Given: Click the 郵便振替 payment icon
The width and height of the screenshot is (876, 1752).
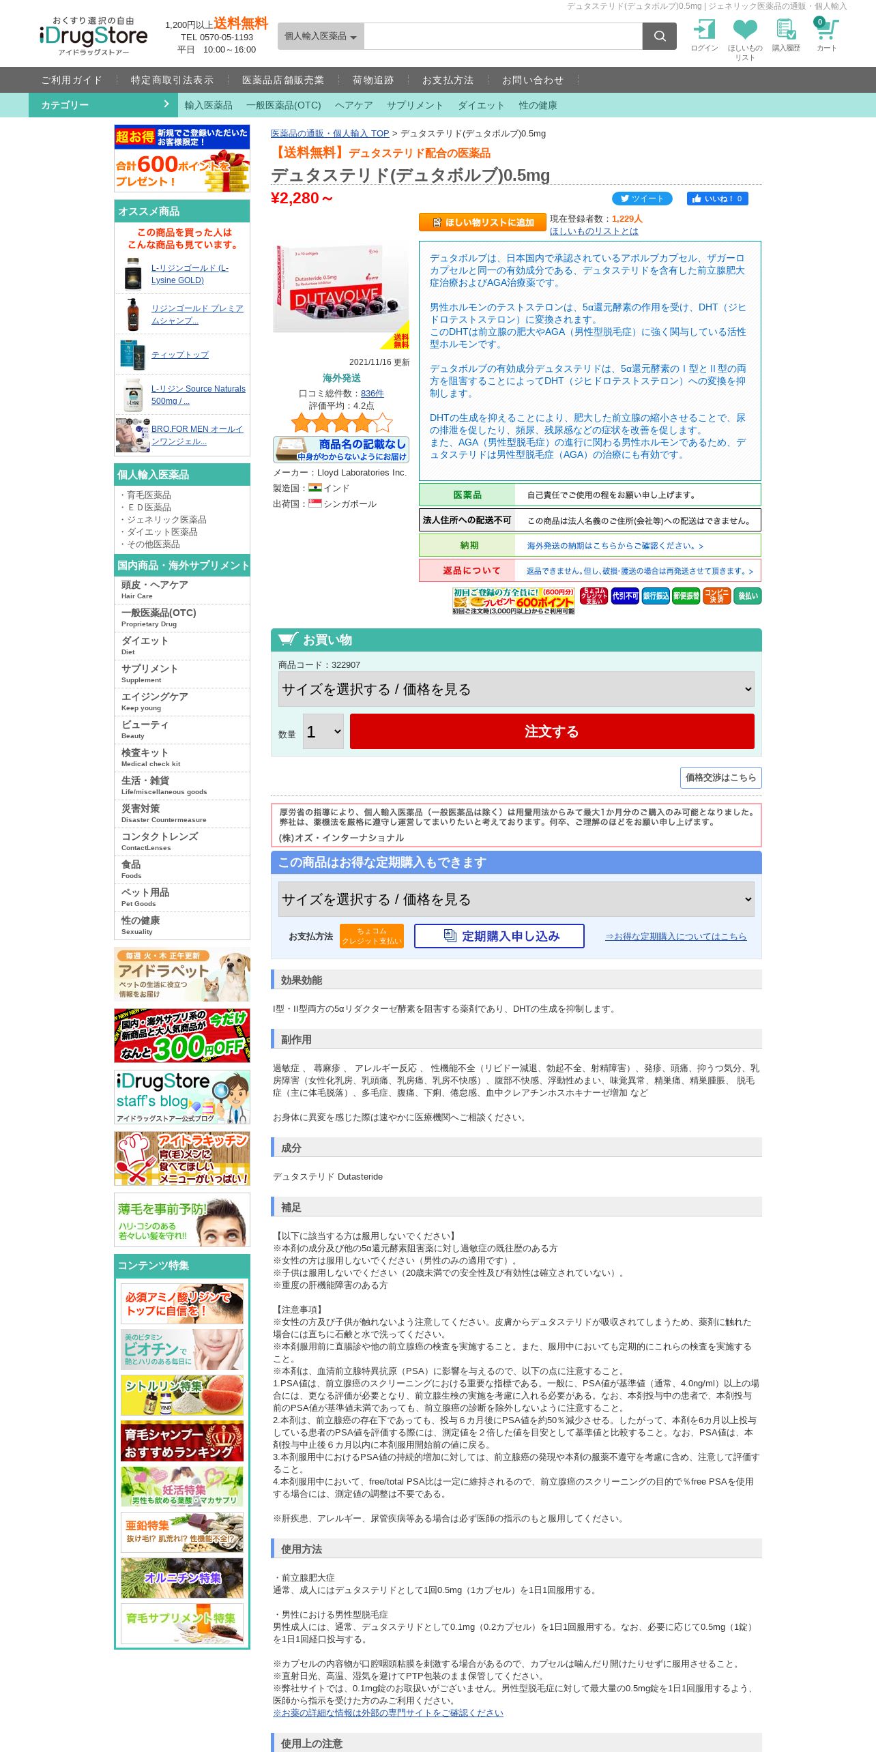Looking at the screenshot, I should click(x=686, y=596).
